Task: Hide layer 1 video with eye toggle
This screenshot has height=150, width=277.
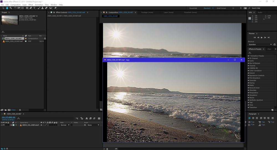Action: click(x=2, y=125)
